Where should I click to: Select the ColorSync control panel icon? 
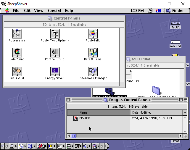17,53
